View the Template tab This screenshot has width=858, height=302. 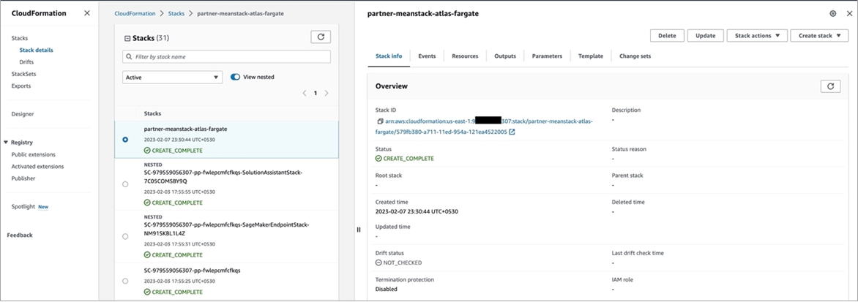[590, 56]
